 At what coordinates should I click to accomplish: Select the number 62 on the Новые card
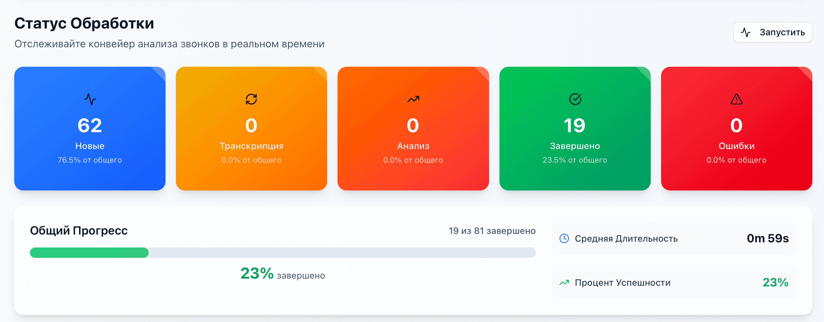[90, 125]
